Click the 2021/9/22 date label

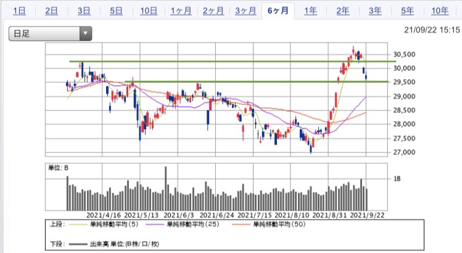coord(367,215)
